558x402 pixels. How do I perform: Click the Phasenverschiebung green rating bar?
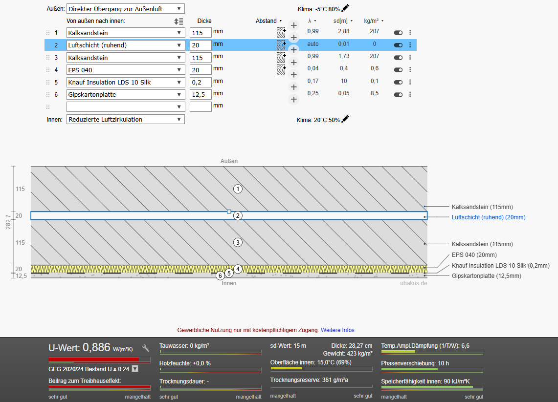coord(432,369)
